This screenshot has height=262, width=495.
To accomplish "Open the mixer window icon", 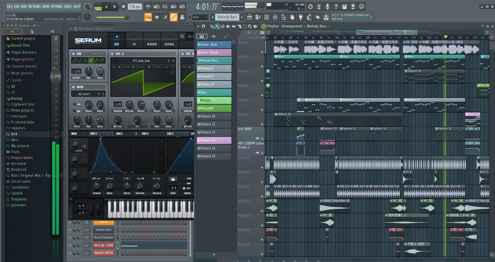I will point(275,17).
